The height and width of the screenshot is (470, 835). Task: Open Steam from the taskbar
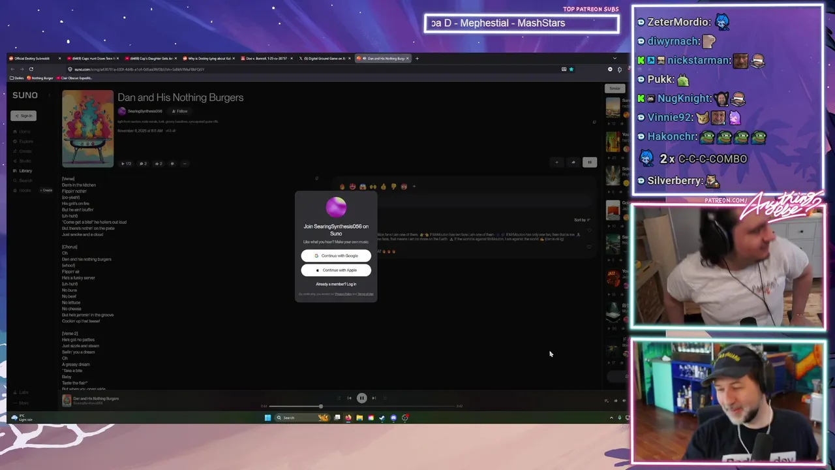coord(382,418)
